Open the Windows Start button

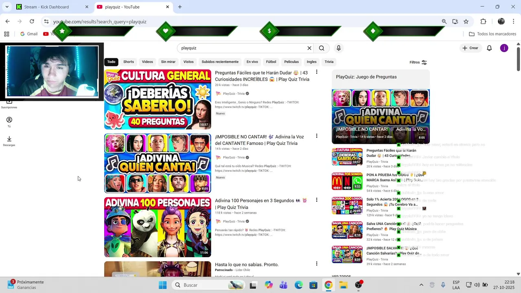point(162,285)
